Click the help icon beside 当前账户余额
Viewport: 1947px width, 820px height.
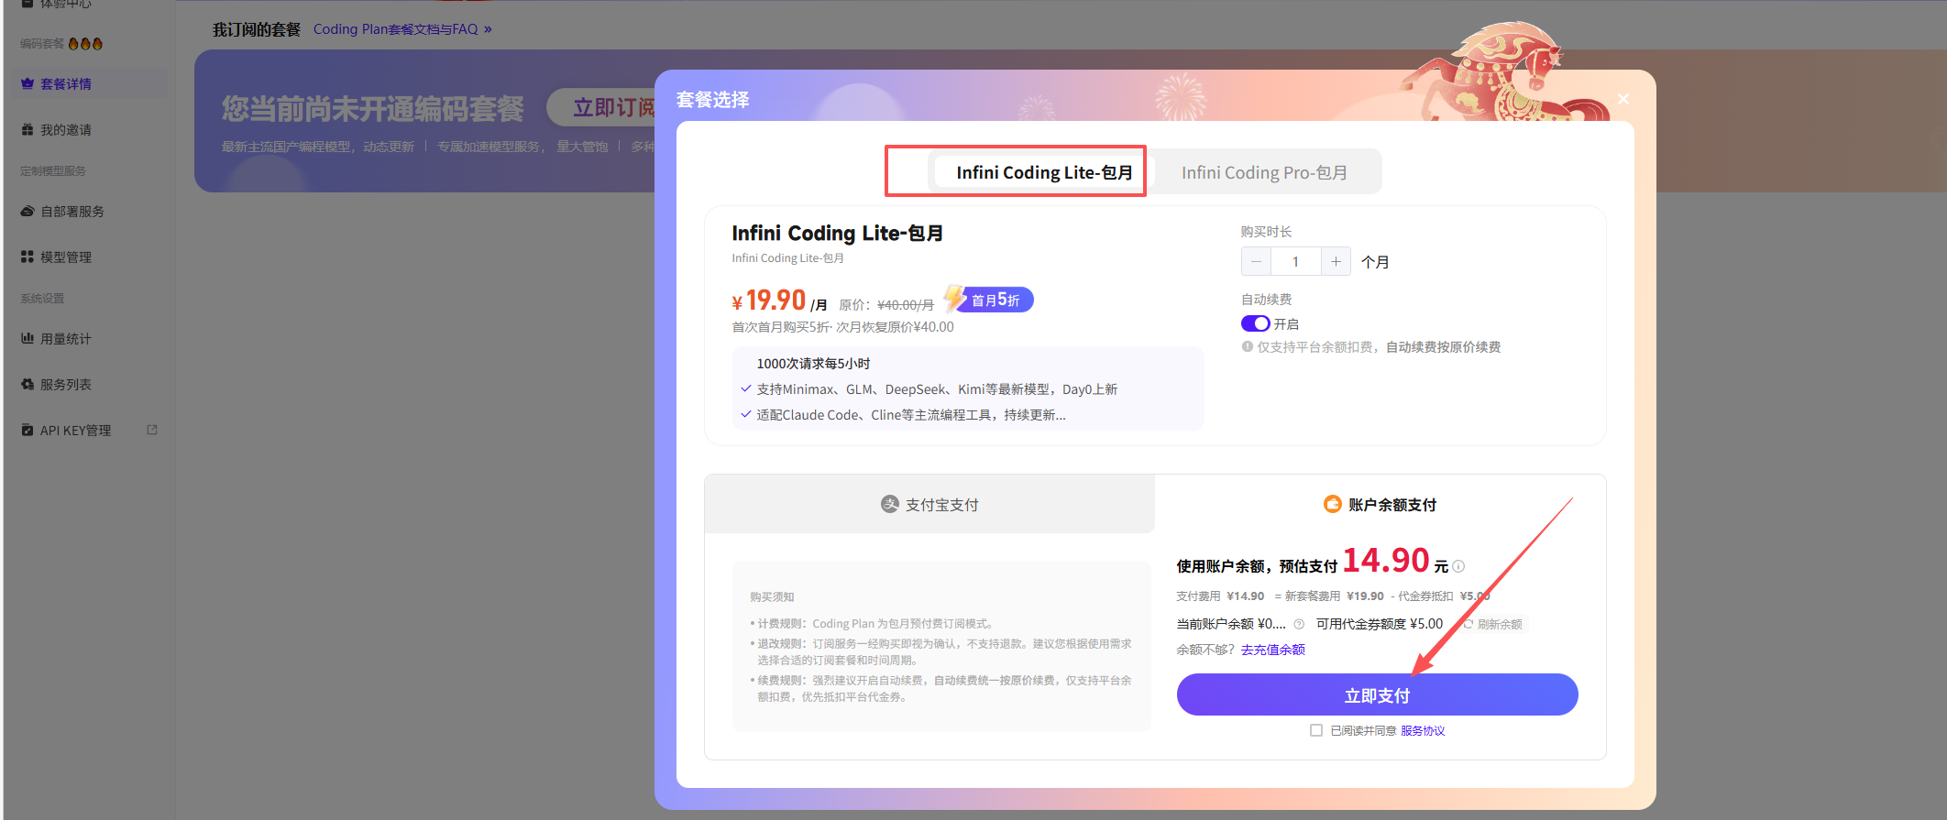[1299, 624]
